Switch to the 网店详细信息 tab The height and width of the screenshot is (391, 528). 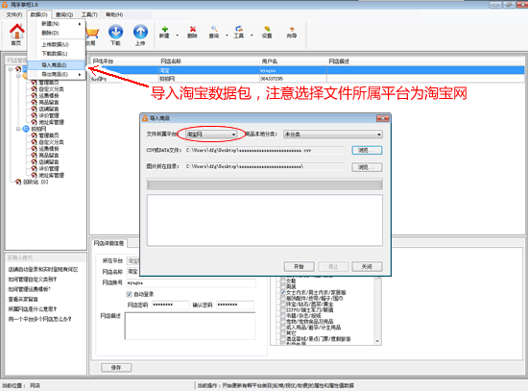(x=108, y=243)
